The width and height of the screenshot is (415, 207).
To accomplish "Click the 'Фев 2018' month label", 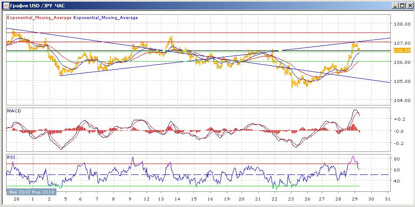I will (x=16, y=191).
